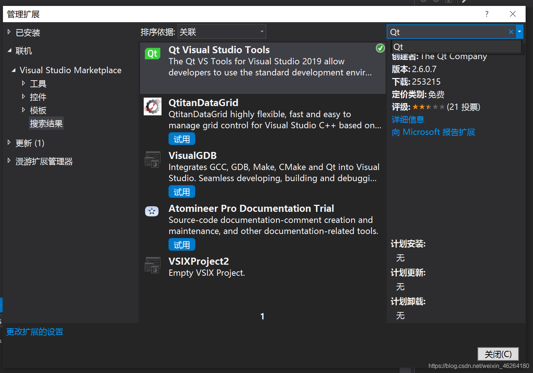Image resolution: width=533 pixels, height=373 pixels.
Task: Click the rating stars for Qt Visual Studio Tools
Action: coord(428,107)
